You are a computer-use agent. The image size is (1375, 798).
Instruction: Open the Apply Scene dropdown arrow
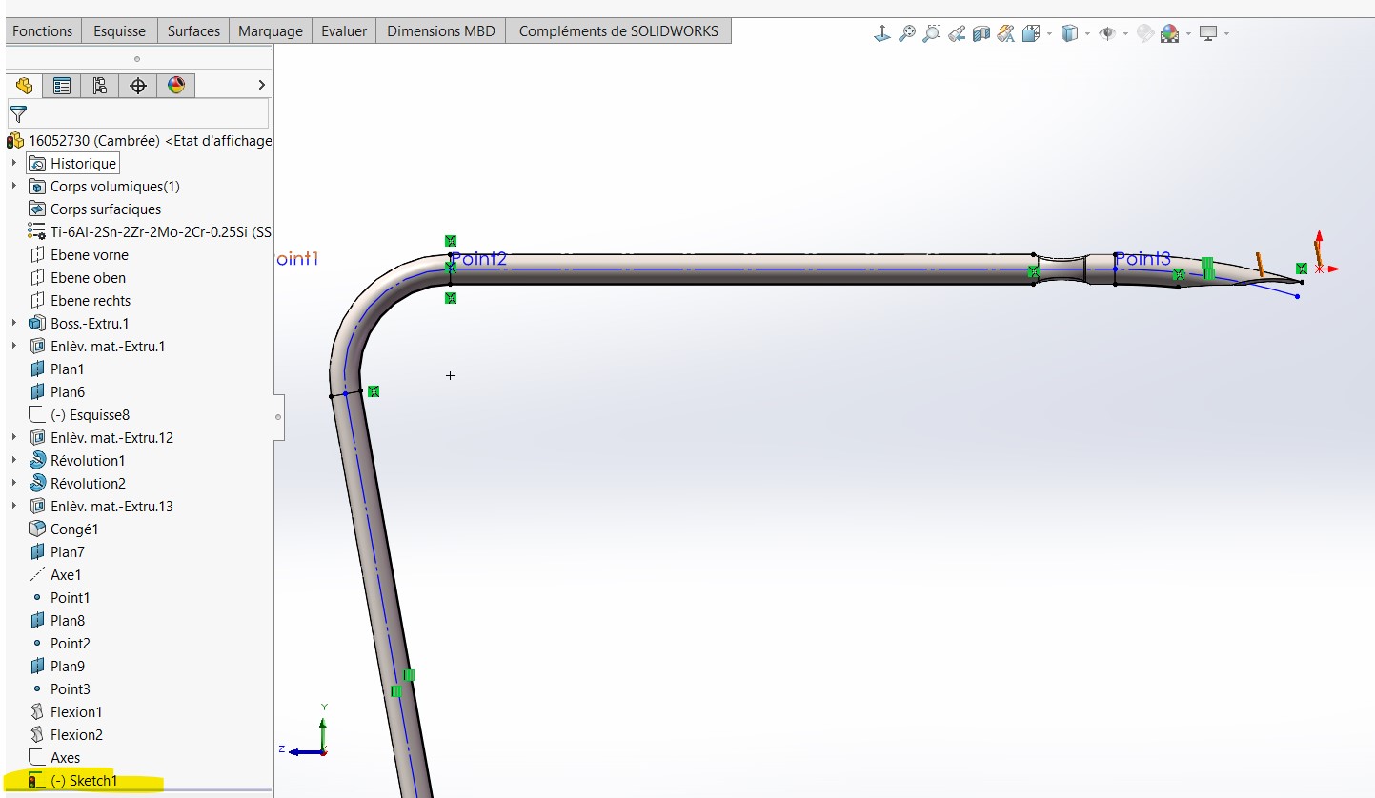[1188, 34]
